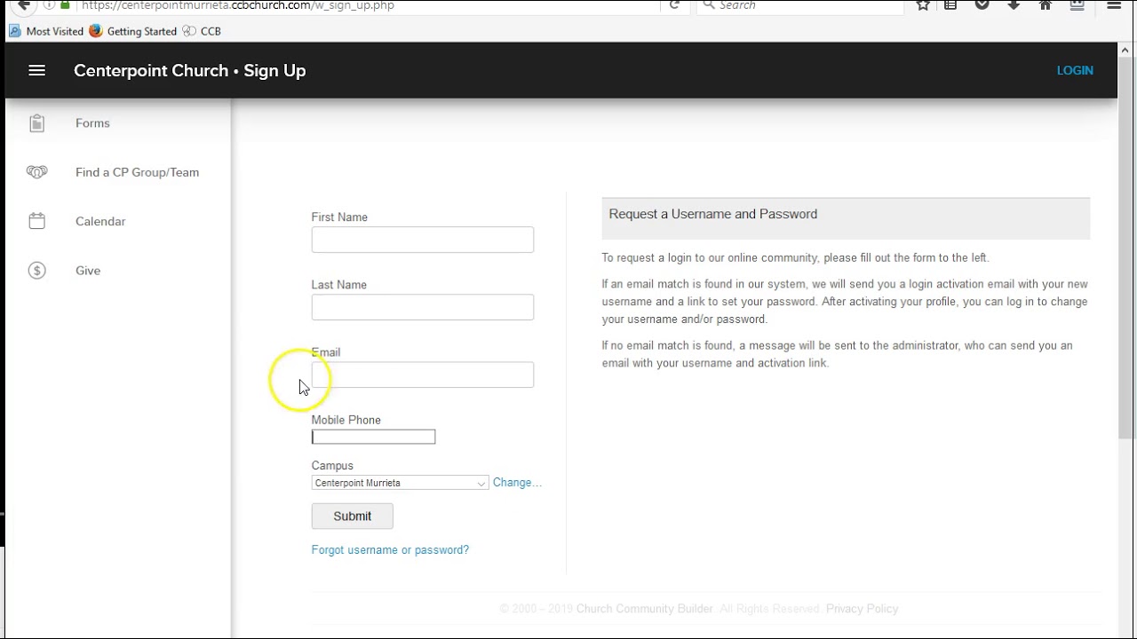Image resolution: width=1137 pixels, height=639 pixels.
Task: Focus the First Name field
Action: pyautogui.click(x=422, y=240)
